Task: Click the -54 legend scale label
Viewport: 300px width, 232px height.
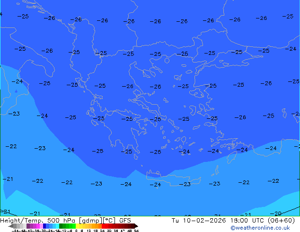Action: 15,231
